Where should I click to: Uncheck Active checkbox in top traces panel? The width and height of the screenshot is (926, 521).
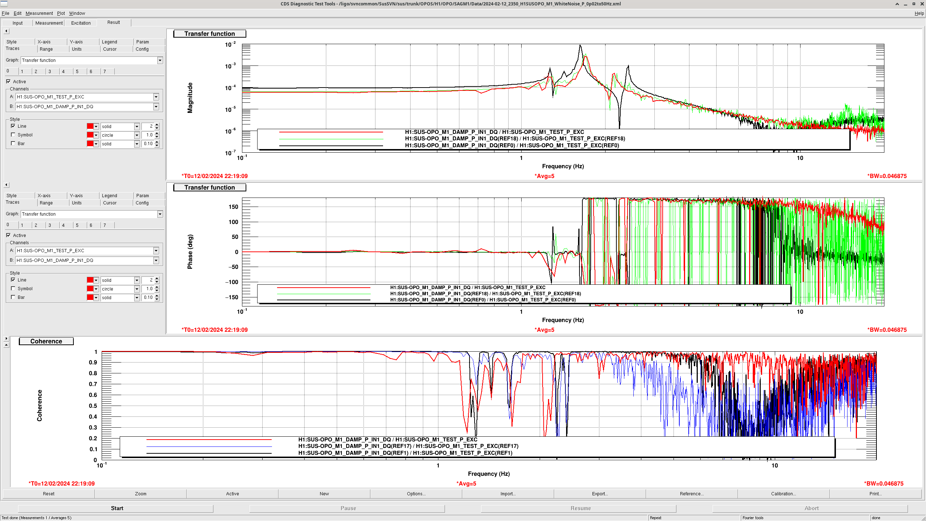[x=8, y=82]
